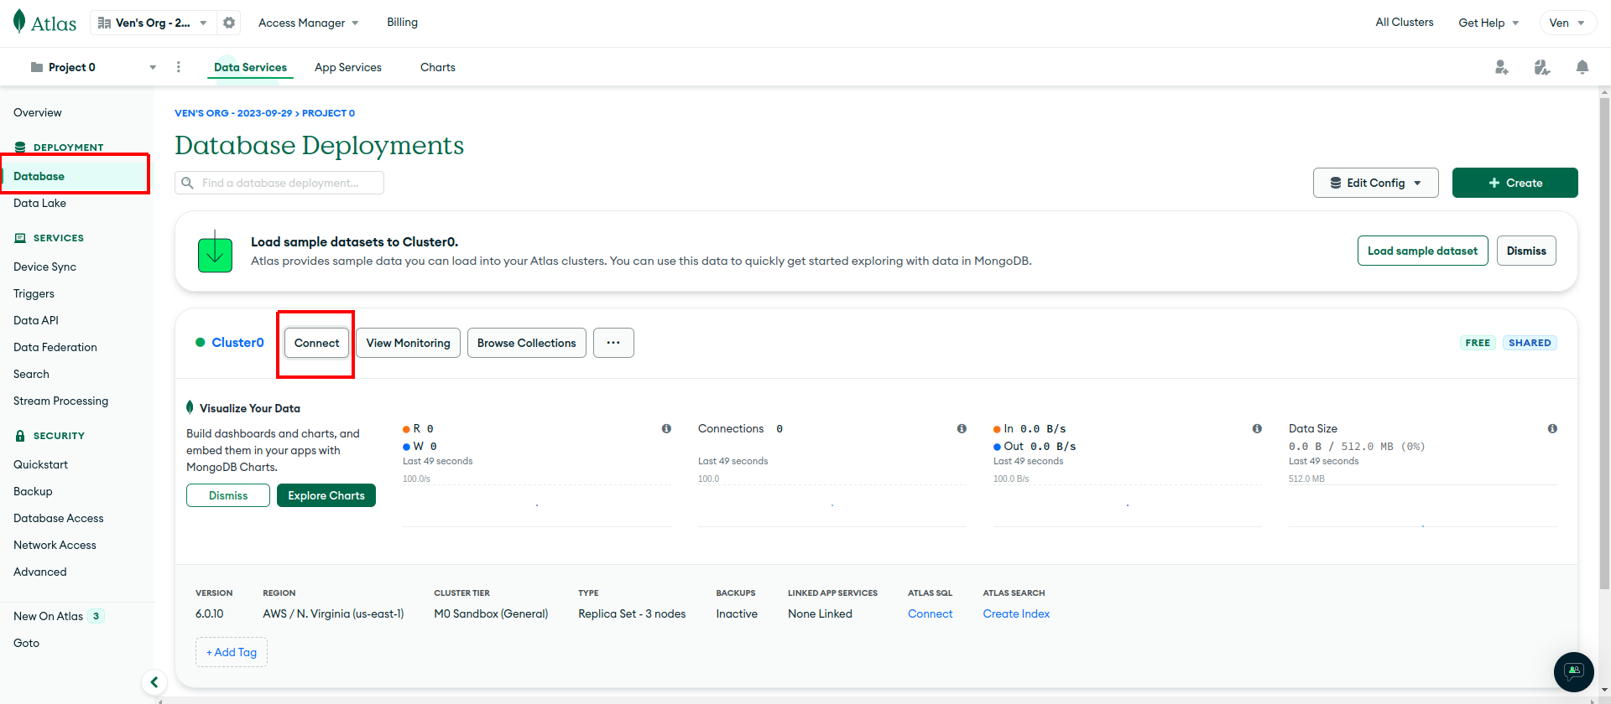Click invite user icon in project bar
This screenshot has height=704, width=1611.
pyautogui.click(x=1502, y=67)
